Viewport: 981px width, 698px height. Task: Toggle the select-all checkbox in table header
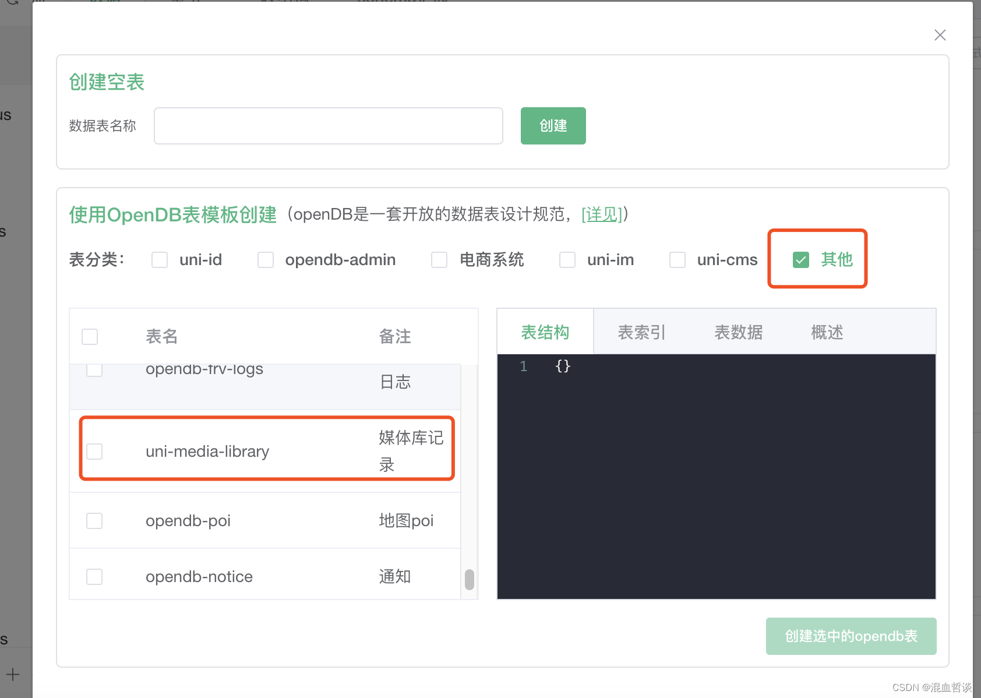(90, 336)
